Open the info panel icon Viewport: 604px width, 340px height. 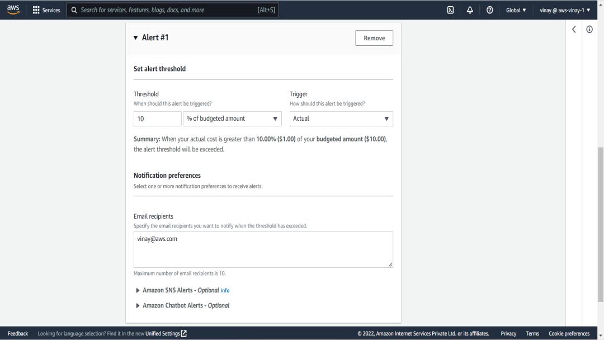(x=589, y=29)
